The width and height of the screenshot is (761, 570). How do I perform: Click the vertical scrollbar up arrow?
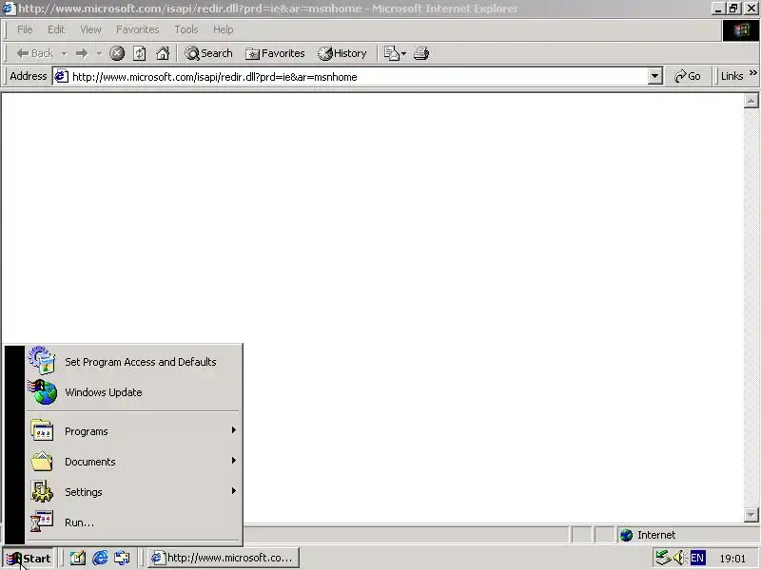coord(751,101)
